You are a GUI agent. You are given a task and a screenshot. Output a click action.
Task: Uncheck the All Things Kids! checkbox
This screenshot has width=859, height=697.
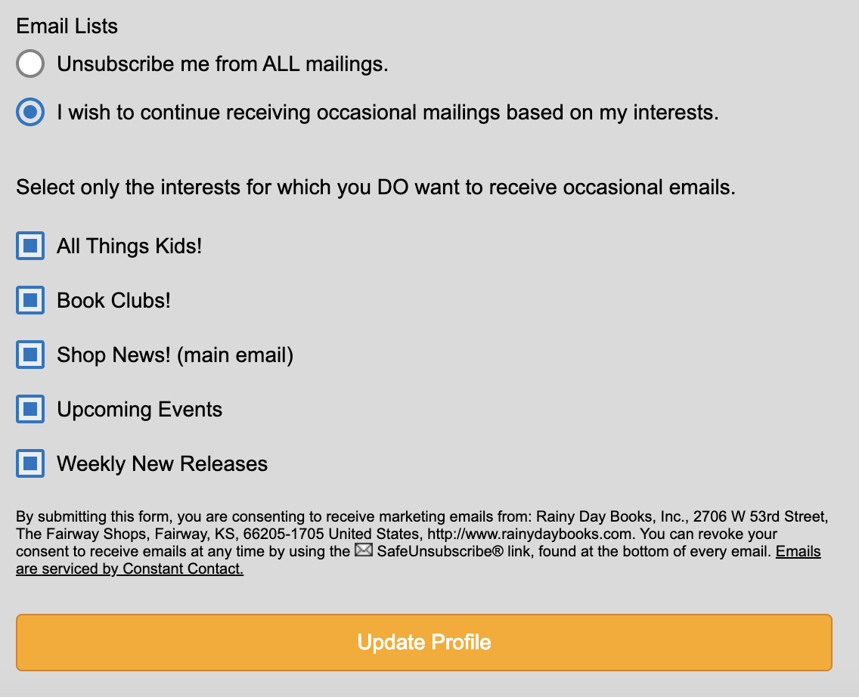(x=30, y=246)
